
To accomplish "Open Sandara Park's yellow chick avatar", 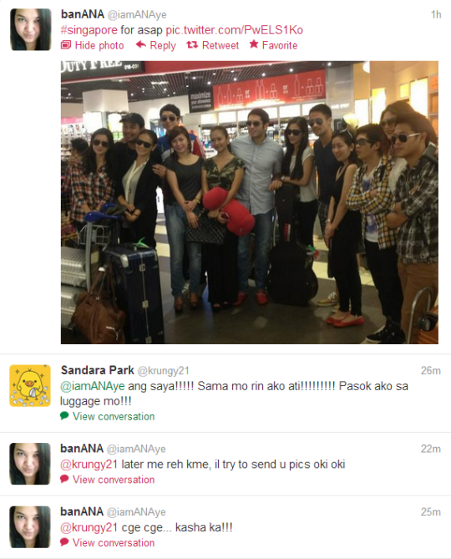I will tap(30, 385).
